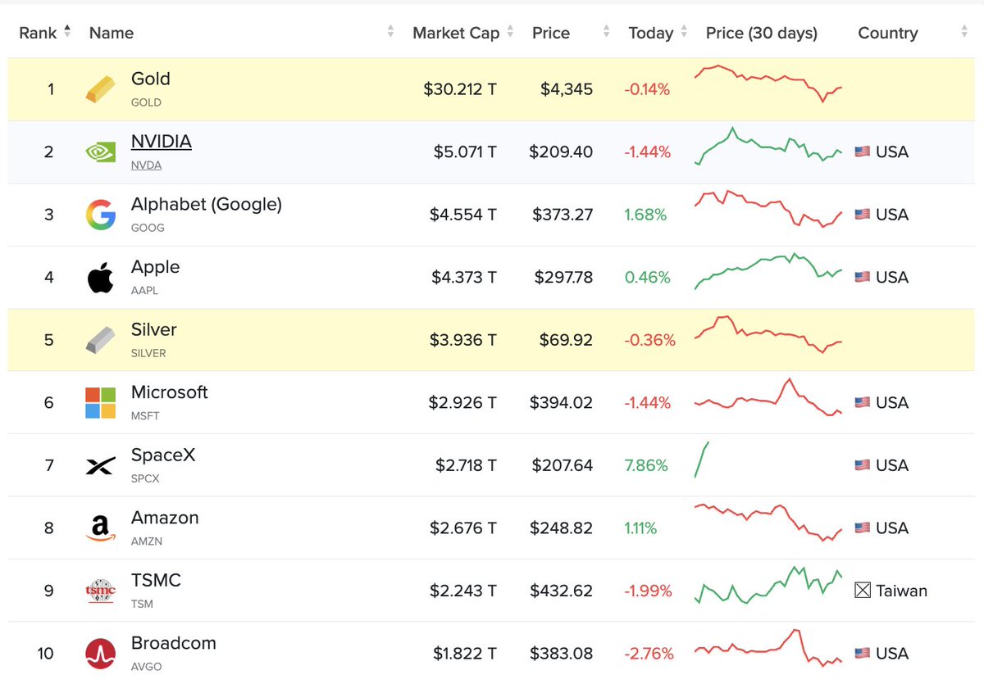Click the NVIDIA logo icon
This screenshot has height=684, width=984.
point(101,152)
